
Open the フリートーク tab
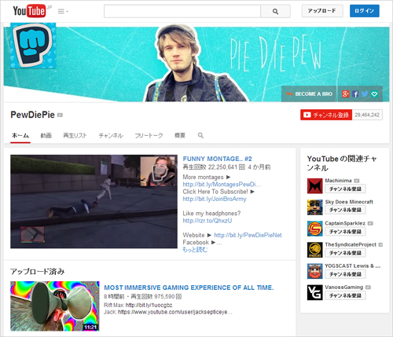tap(149, 135)
